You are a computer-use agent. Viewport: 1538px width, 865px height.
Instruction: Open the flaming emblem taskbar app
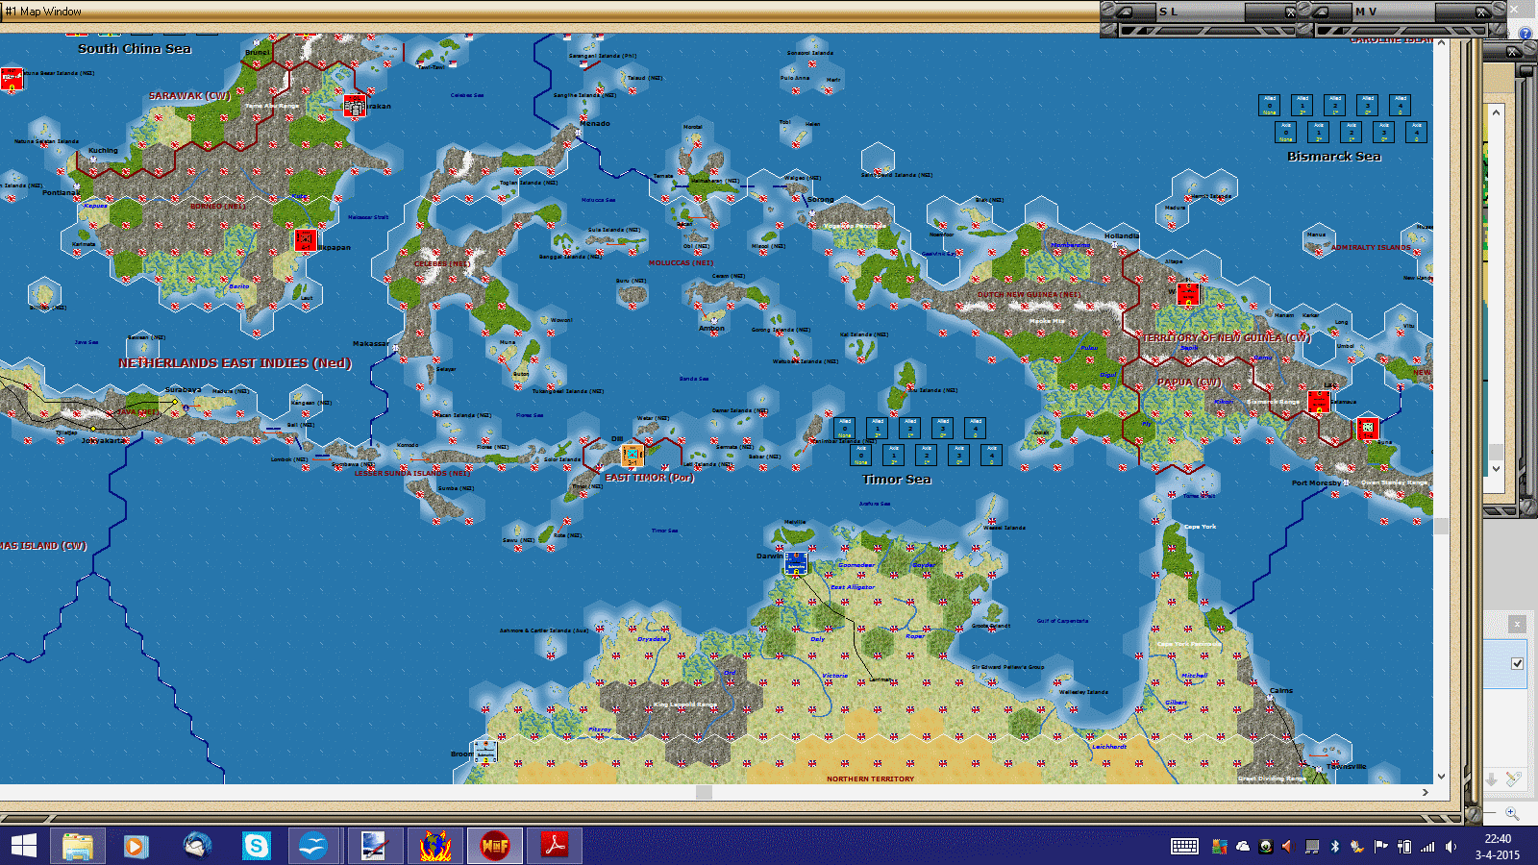(435, 846)
